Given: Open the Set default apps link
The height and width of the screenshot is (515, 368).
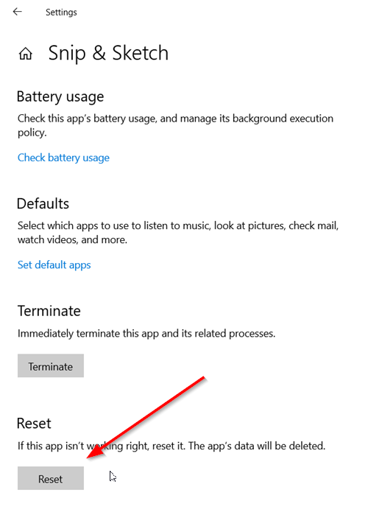Looking at the screenshot, I should tap(54, 264).
